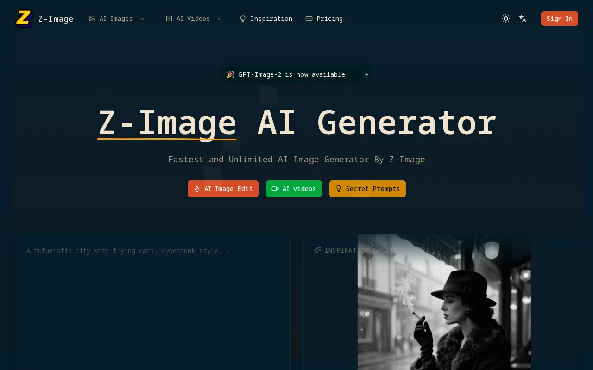Open the AI Image Edit button

[x=223, y=189]
